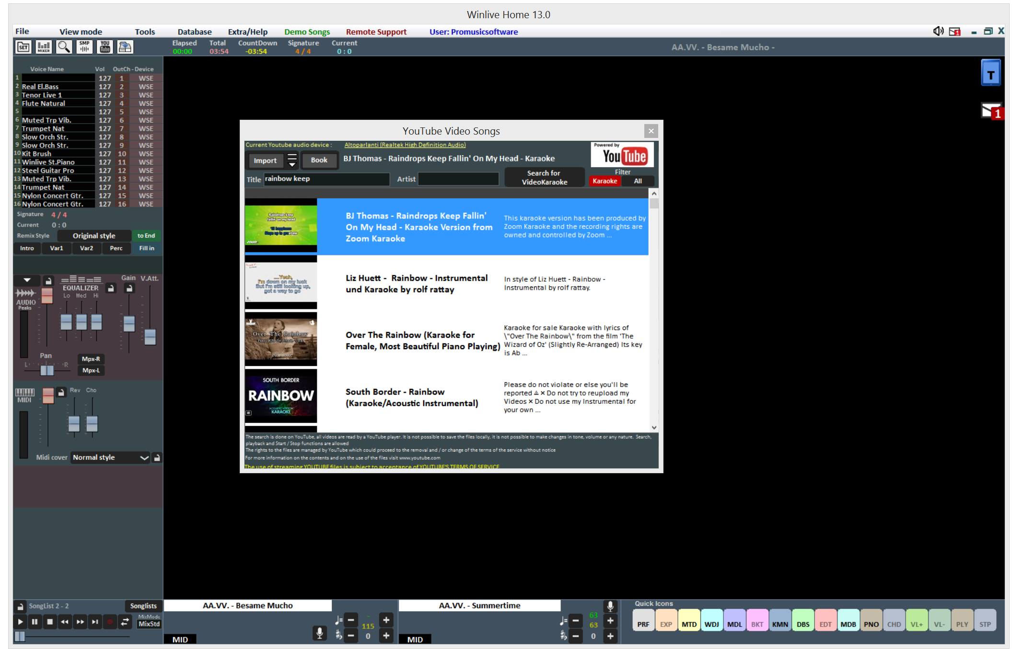This screenshot has height=649, width=1012.
Task: Open the SET setup icon in the toolbar
Action: (23, 47)
